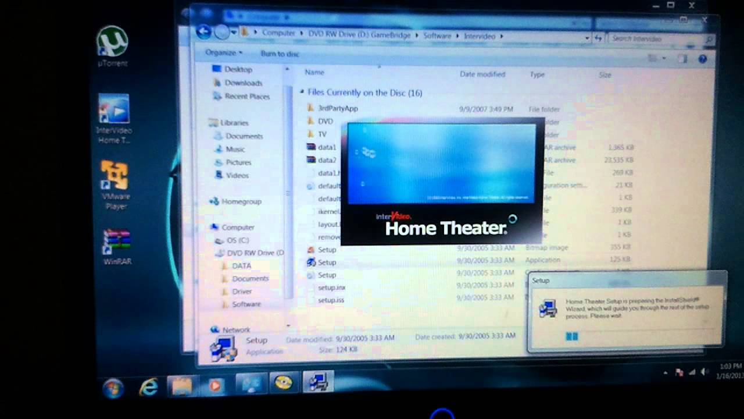Click the Software breadcrumb in address bar
The image size is (744, 419).
(x=437, y=36)
